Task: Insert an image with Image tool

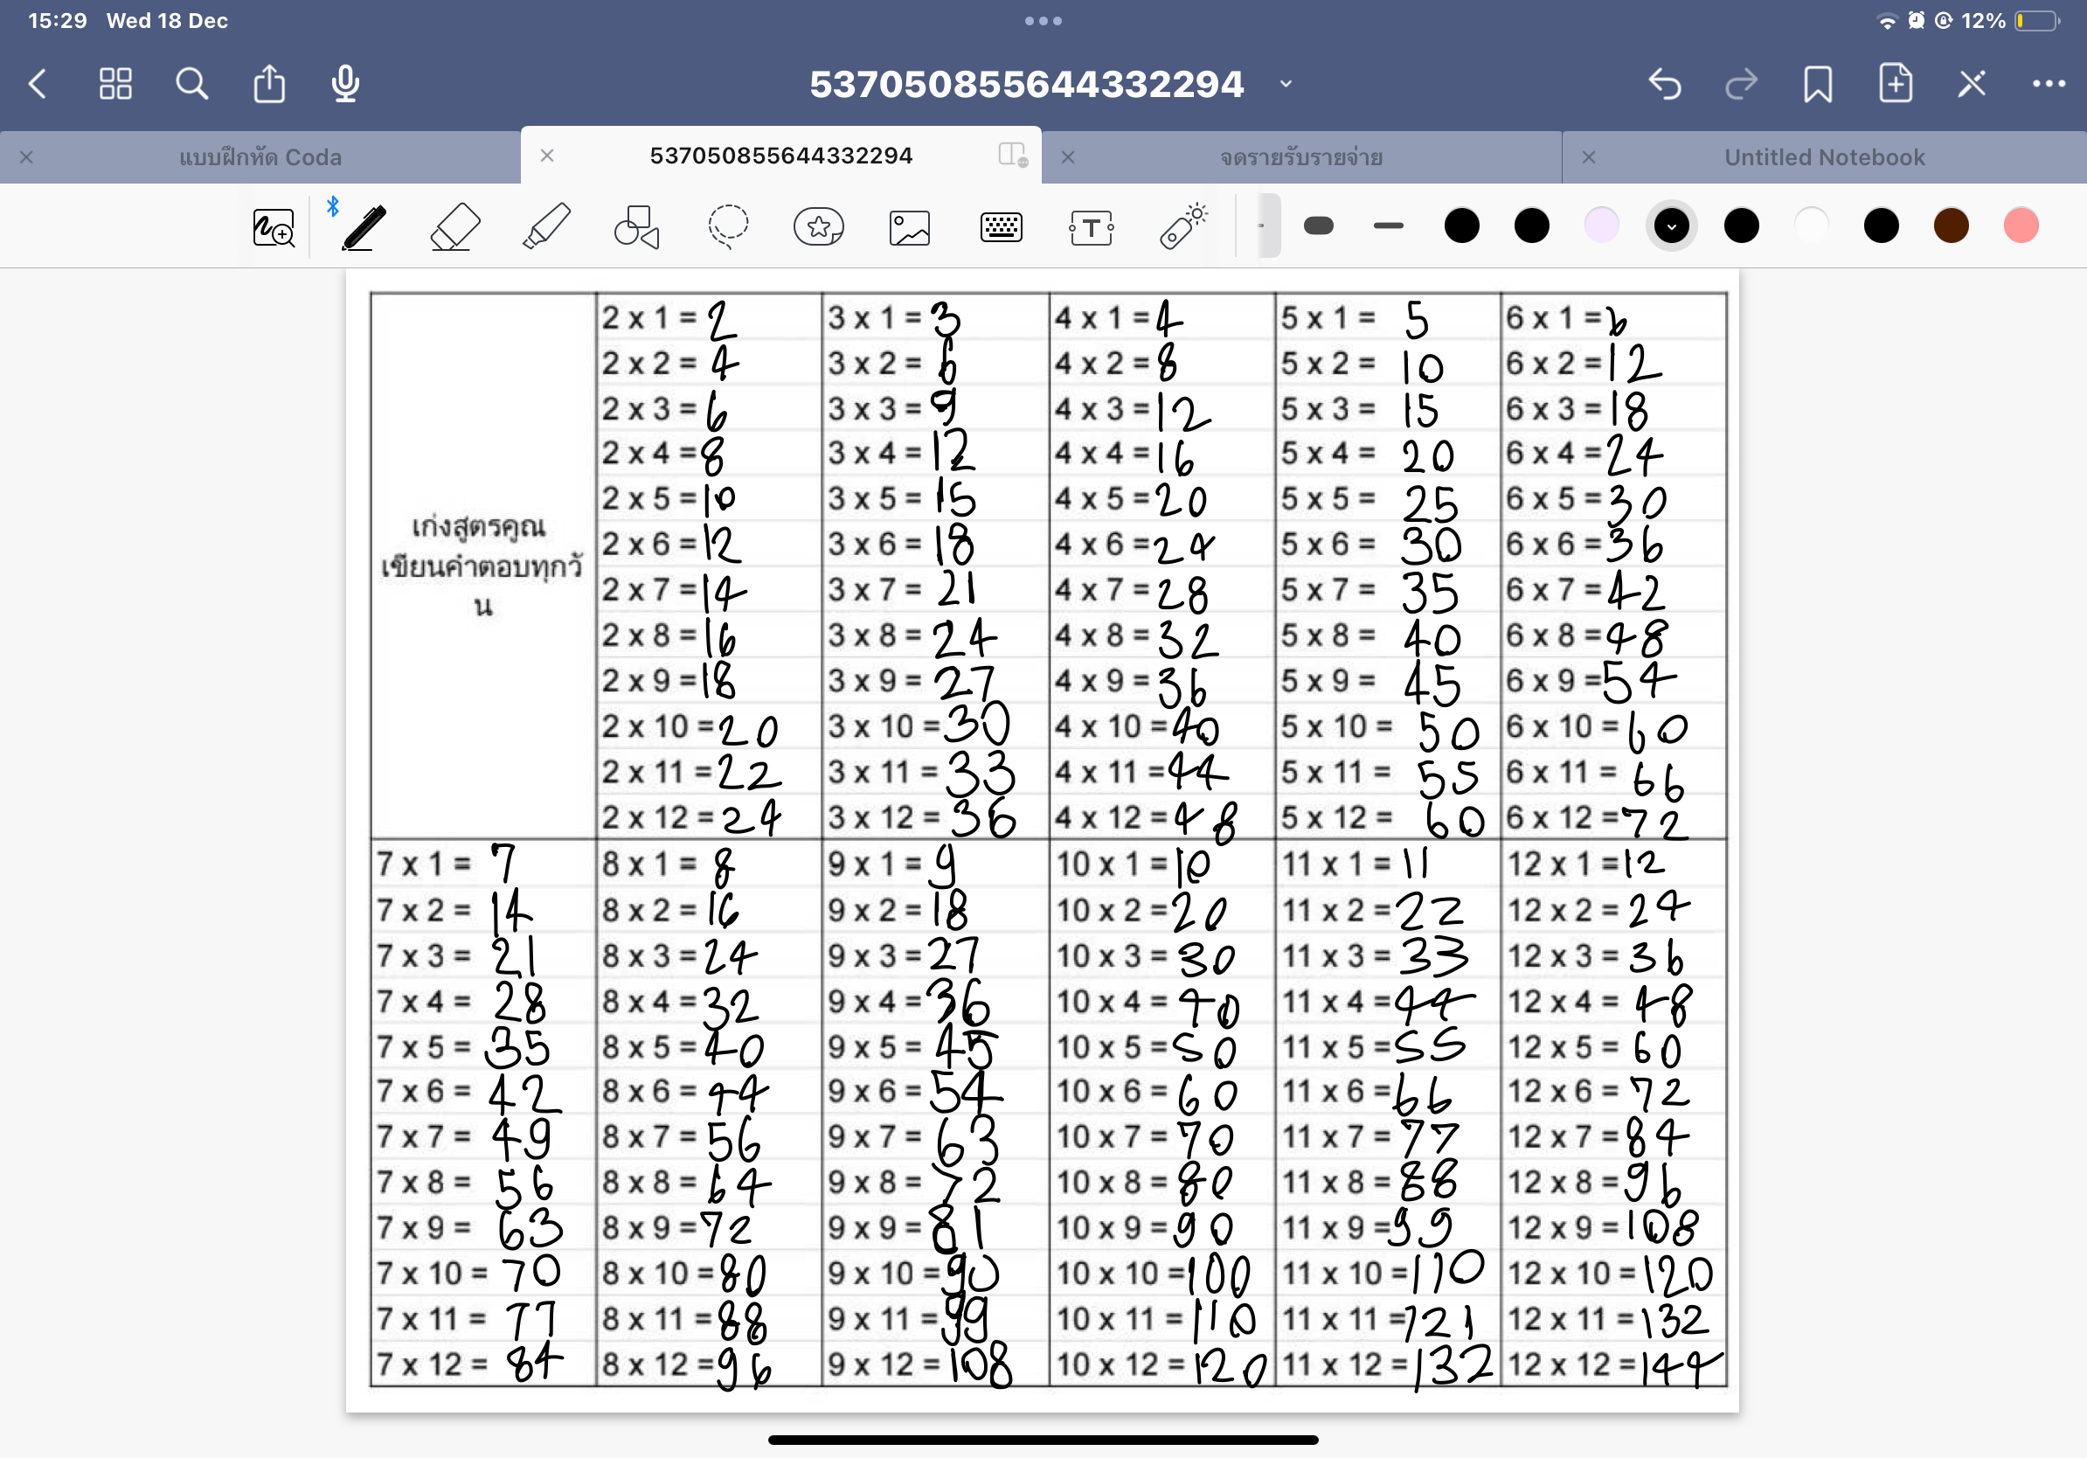Action: pos(909,227)
